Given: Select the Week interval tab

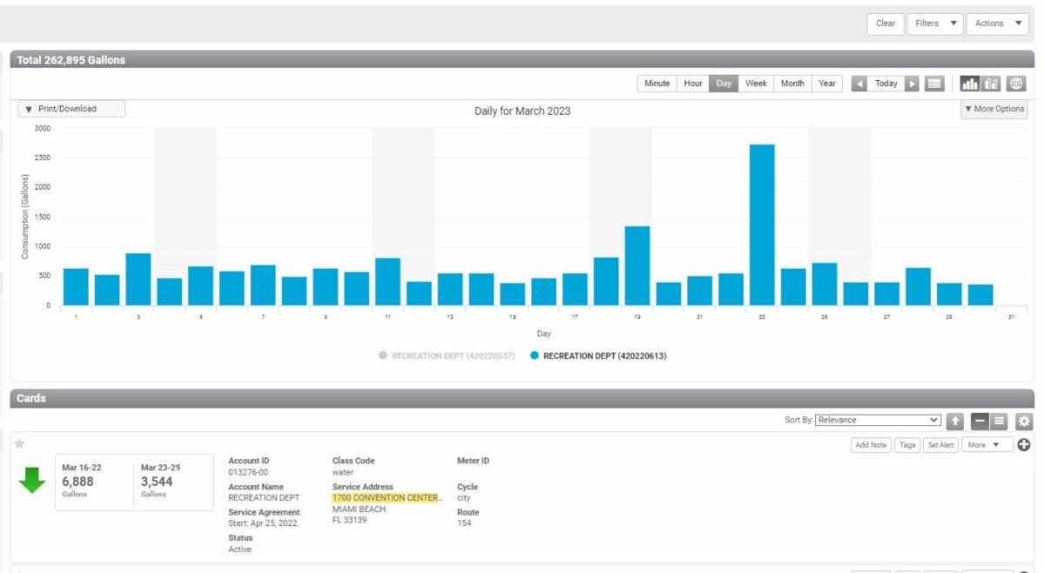Looking at the screenshot, I should (x=756, y=83).
